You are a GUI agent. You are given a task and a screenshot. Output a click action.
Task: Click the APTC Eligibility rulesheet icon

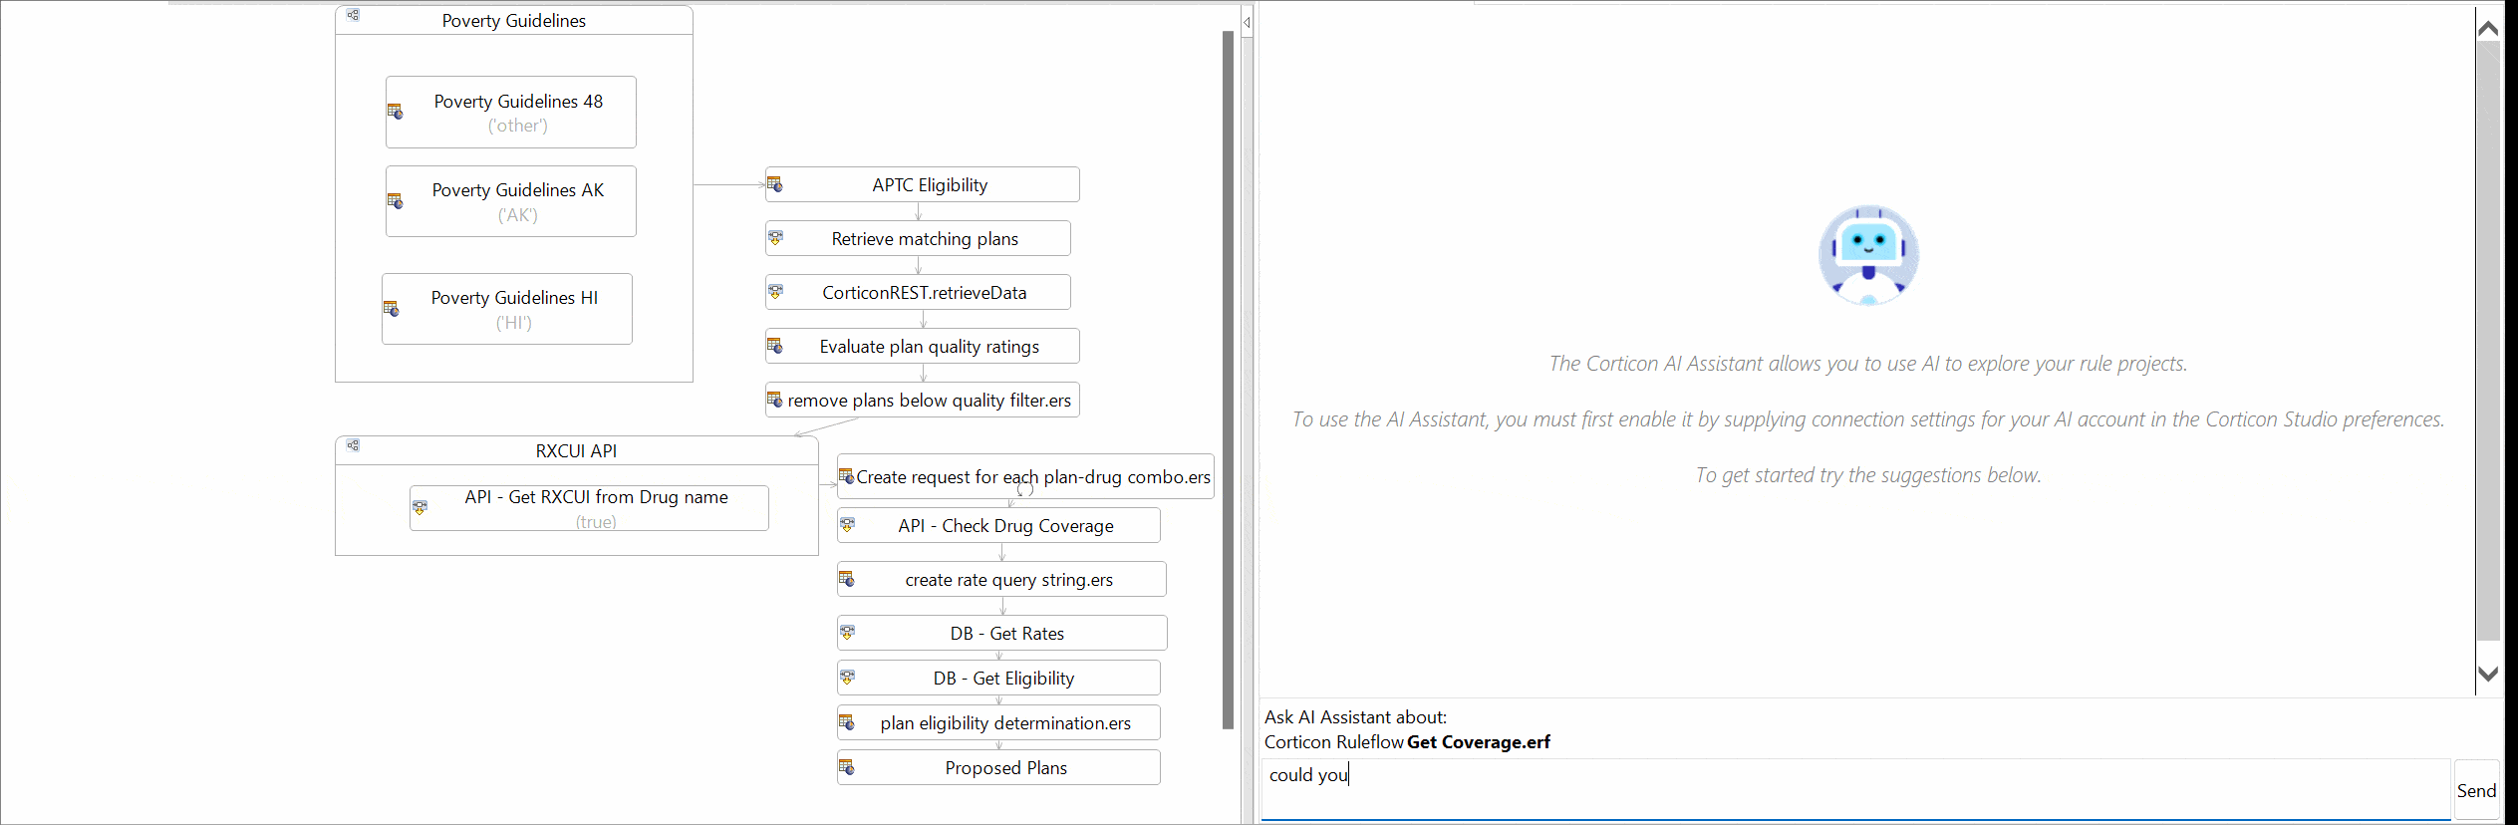(x=774, y=184)
